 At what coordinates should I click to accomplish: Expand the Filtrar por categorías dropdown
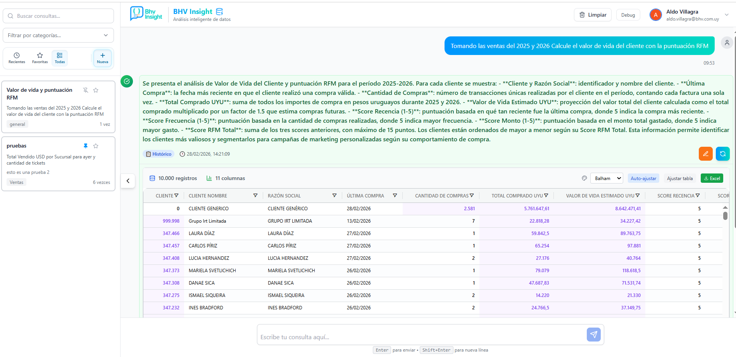click(x=58, y=35)
